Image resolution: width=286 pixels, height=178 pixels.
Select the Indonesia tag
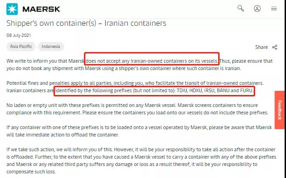[51, 47]
